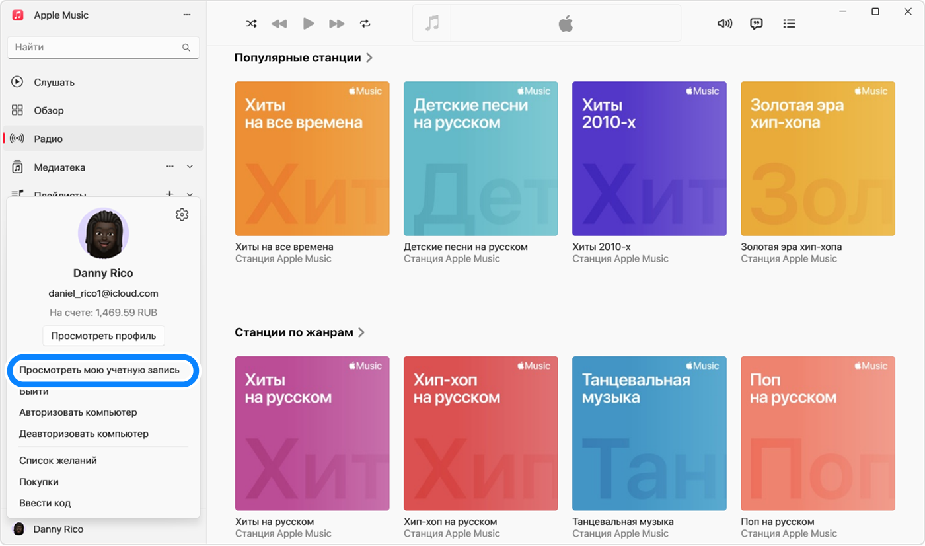Viewport: 925px width, 546px height.
Task: Open the Apple Music window options menu
Action: pos(187,15)
